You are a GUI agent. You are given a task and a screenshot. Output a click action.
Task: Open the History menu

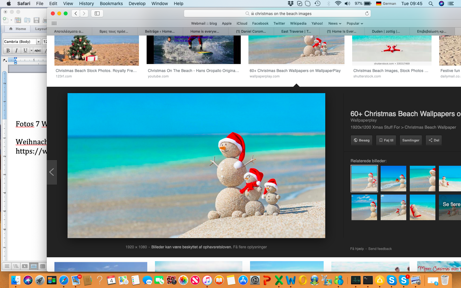(86, 4)
